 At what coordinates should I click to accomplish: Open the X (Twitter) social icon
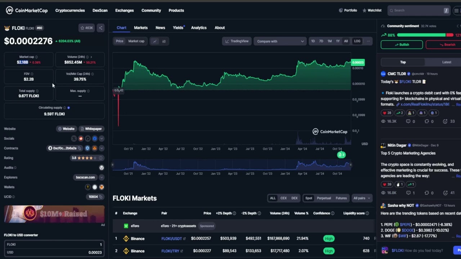tap(74, 138)
